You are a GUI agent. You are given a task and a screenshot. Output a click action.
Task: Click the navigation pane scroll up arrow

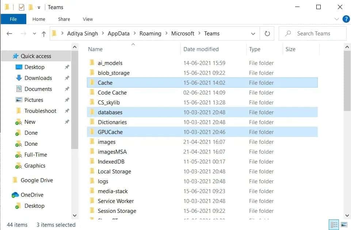click(x=75, y=47)
